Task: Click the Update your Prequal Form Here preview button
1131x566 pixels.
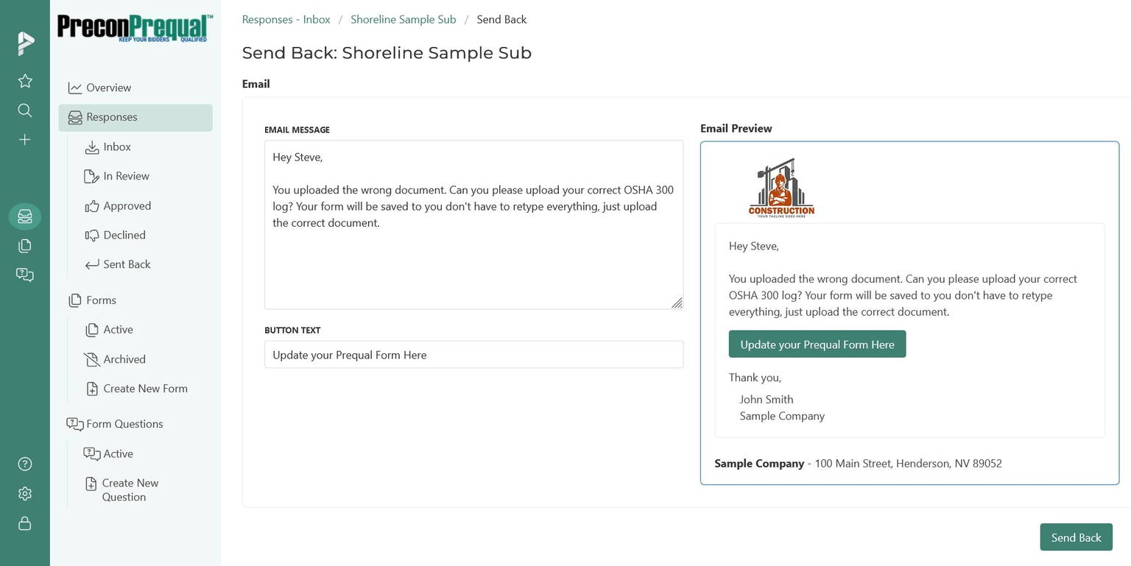Action: tap(817, 344)
